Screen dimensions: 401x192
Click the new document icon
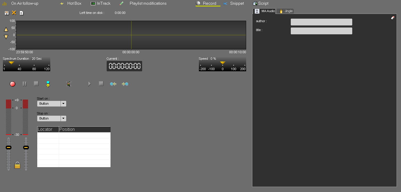[21, 13]
